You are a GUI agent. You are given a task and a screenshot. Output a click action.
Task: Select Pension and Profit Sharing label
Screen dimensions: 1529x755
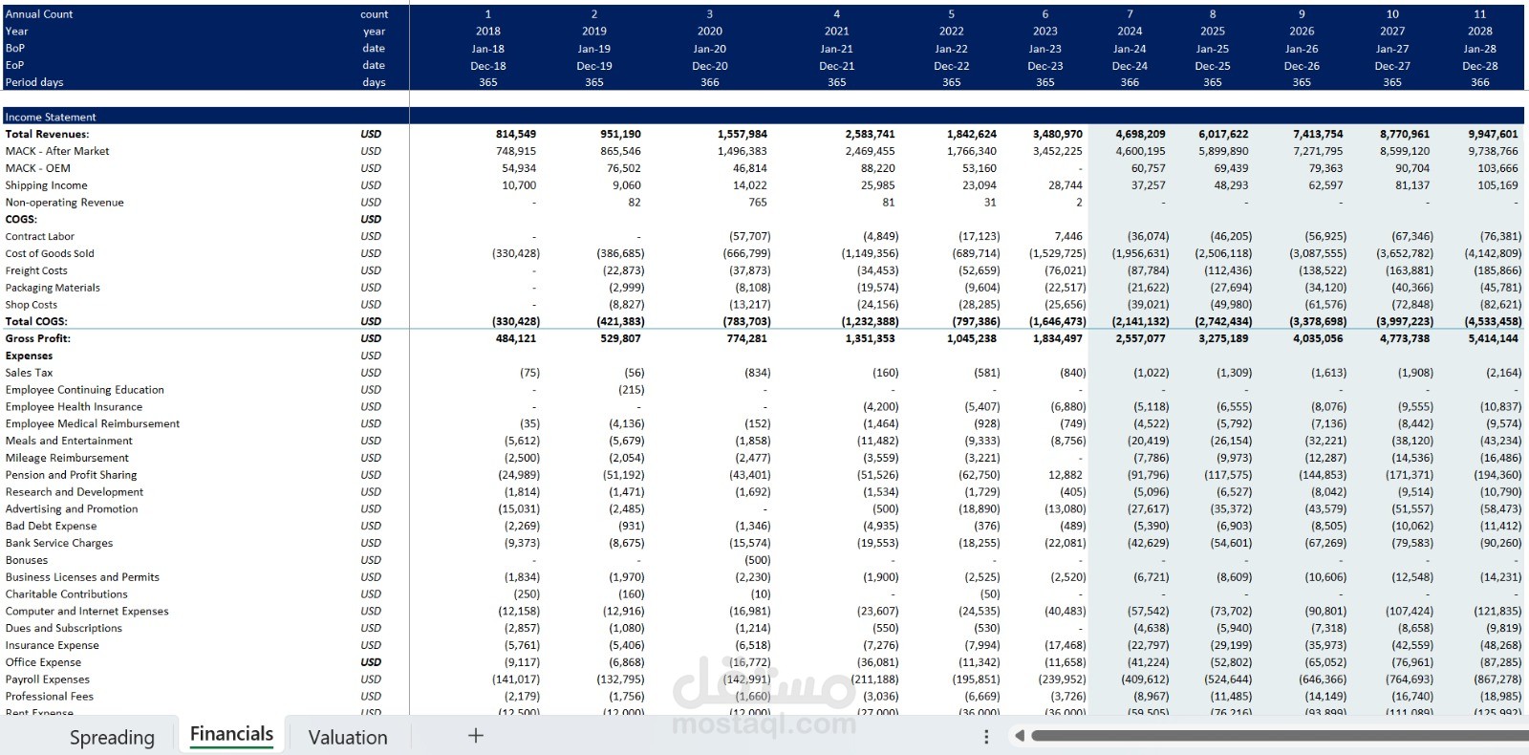(71, 475)
